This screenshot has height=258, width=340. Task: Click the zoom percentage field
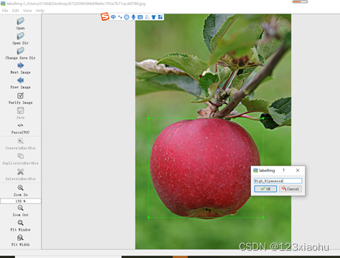pos(21,201)
